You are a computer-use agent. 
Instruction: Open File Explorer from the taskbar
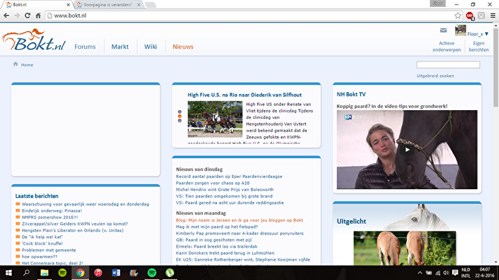point(44,273)
